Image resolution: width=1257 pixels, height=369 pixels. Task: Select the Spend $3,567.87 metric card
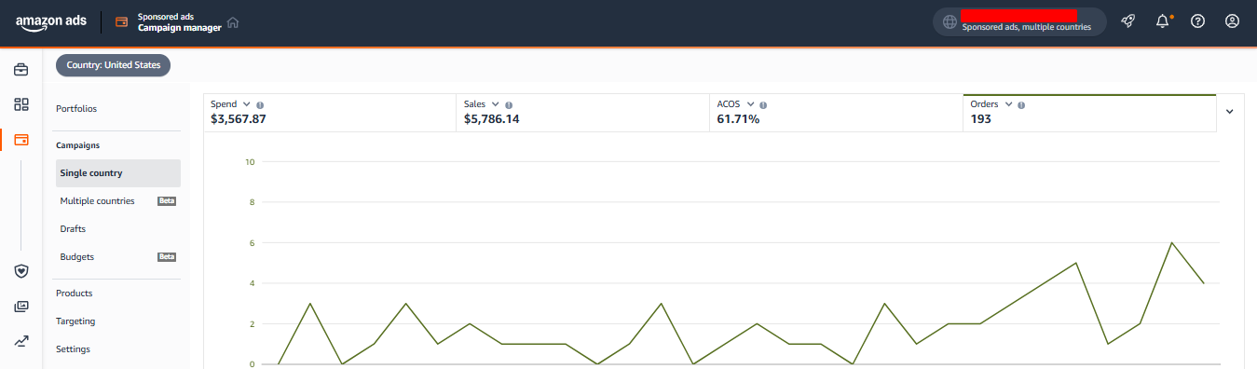click(x=330, y=113)
